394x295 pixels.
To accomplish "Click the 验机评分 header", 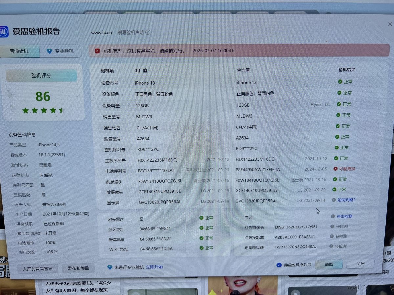I will [41, 75].
